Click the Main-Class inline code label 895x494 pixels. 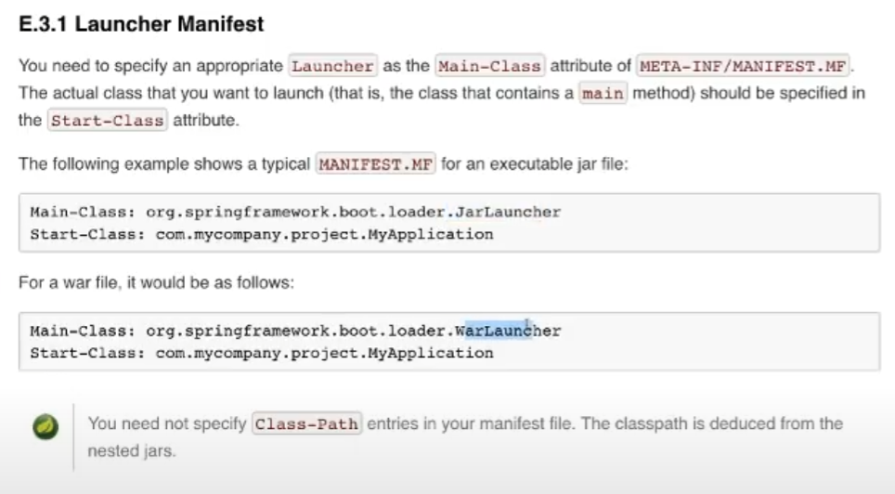[x=489, y=66]
